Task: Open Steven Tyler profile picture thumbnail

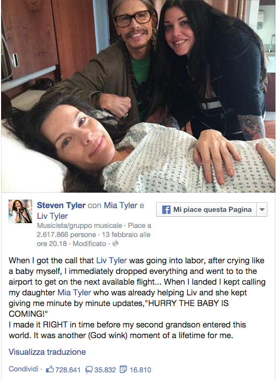Action: pos(20,211)
